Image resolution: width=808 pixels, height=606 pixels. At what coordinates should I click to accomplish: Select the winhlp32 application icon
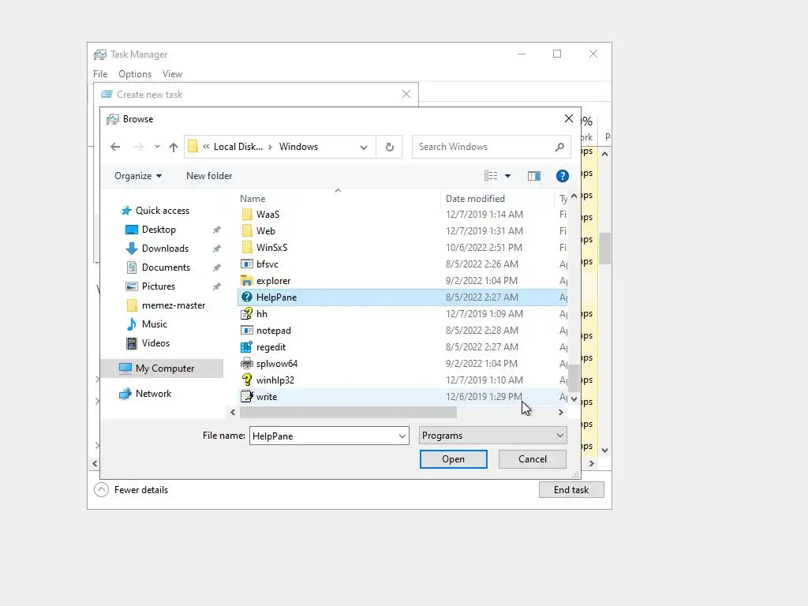pos(247,380)
